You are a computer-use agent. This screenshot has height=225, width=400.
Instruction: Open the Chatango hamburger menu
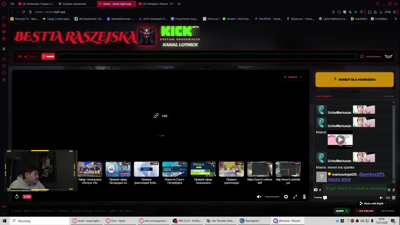pos(393,197)
